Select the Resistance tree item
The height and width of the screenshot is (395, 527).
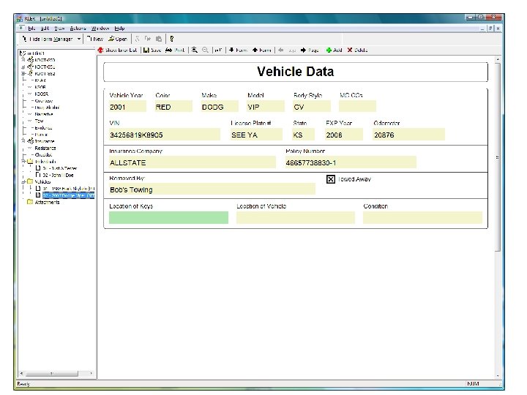45,148
